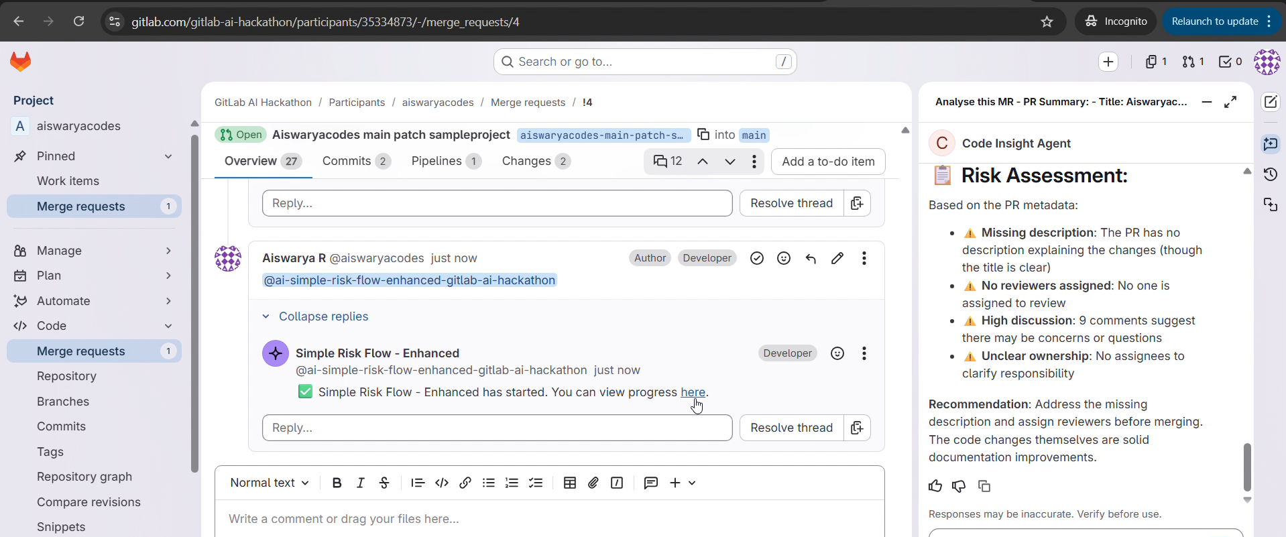Collapse the Pinned sidebar section
Viewport: 1286px width, 537px height.
(x=168, y=156)
